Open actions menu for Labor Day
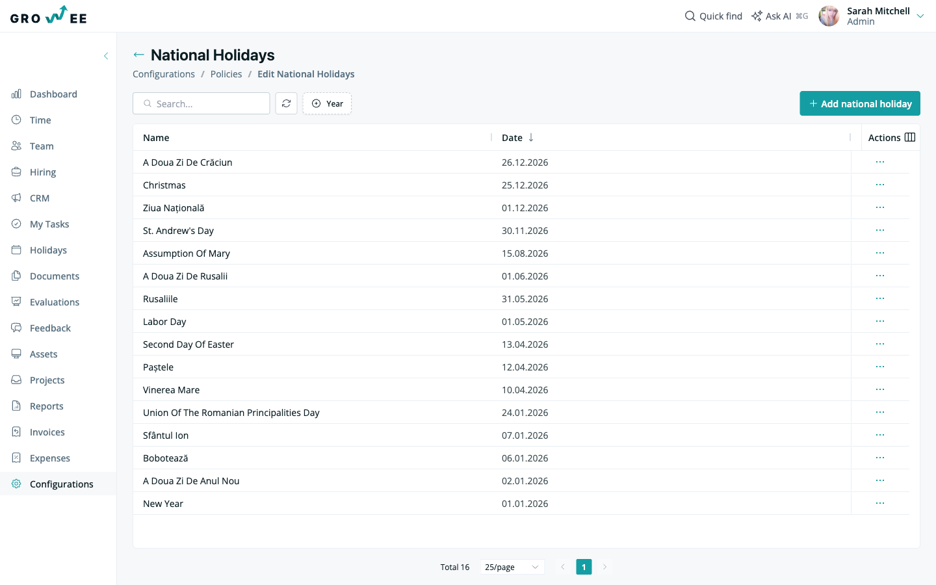Screen dimensions: 936x585 880,321
